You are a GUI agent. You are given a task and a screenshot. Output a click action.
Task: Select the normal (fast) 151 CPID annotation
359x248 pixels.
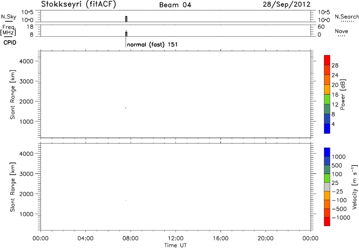(x=152, y=44)
